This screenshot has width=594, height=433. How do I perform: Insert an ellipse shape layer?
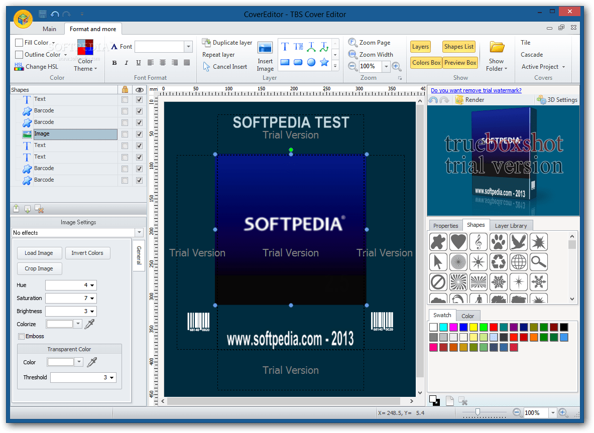312,62
